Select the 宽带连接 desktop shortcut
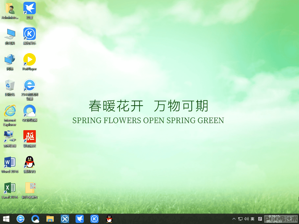The image size is (299, 224). (10, 139)
